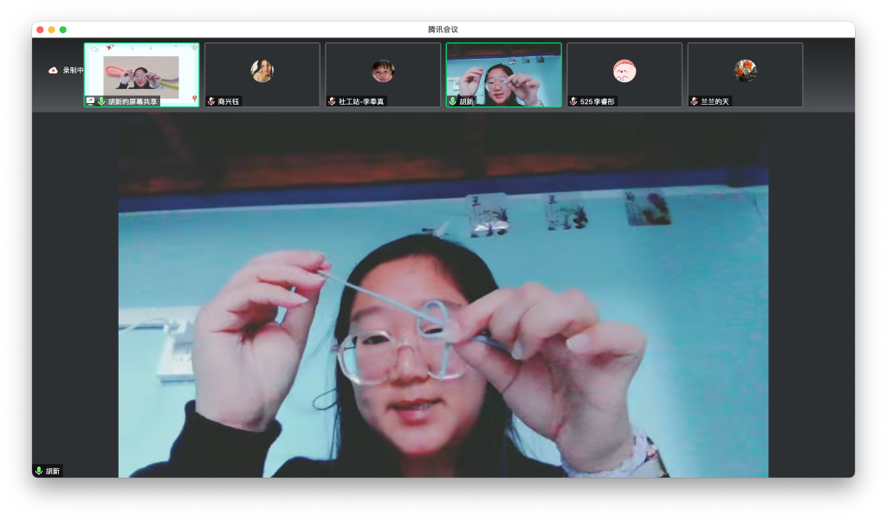Click the 录制中 recording status label
The height and width of the screenshot is (520, 887).
click(x=73, y=70)
